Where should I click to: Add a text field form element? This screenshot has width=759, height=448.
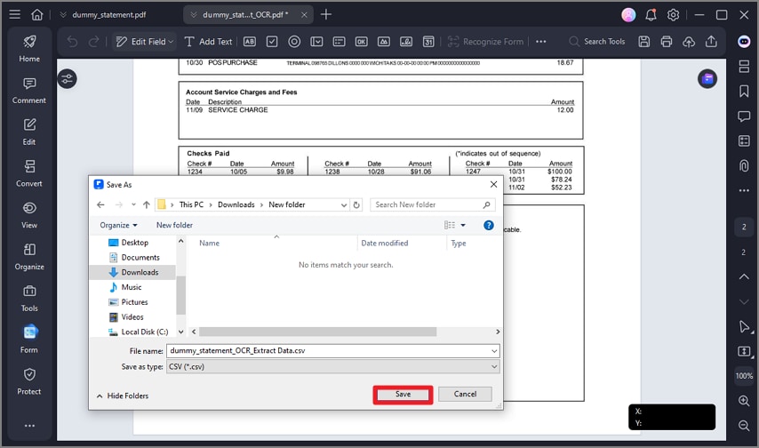coord(249,42)
